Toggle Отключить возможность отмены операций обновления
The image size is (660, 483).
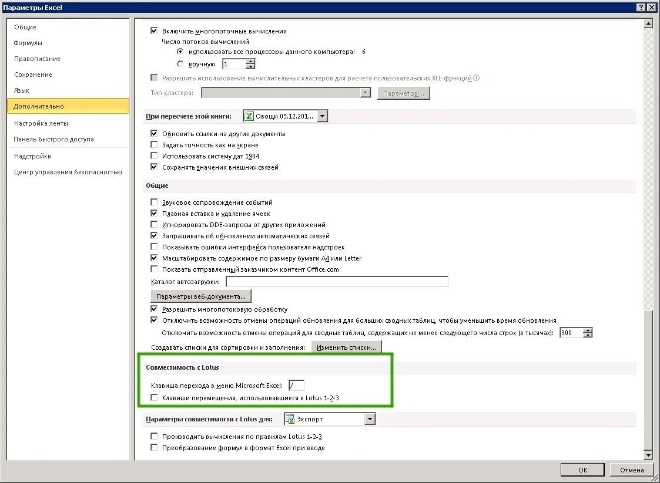[x=154, y=320]
